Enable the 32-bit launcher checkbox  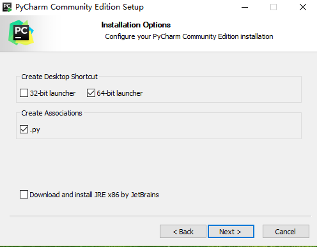click(x=24, y=93)
